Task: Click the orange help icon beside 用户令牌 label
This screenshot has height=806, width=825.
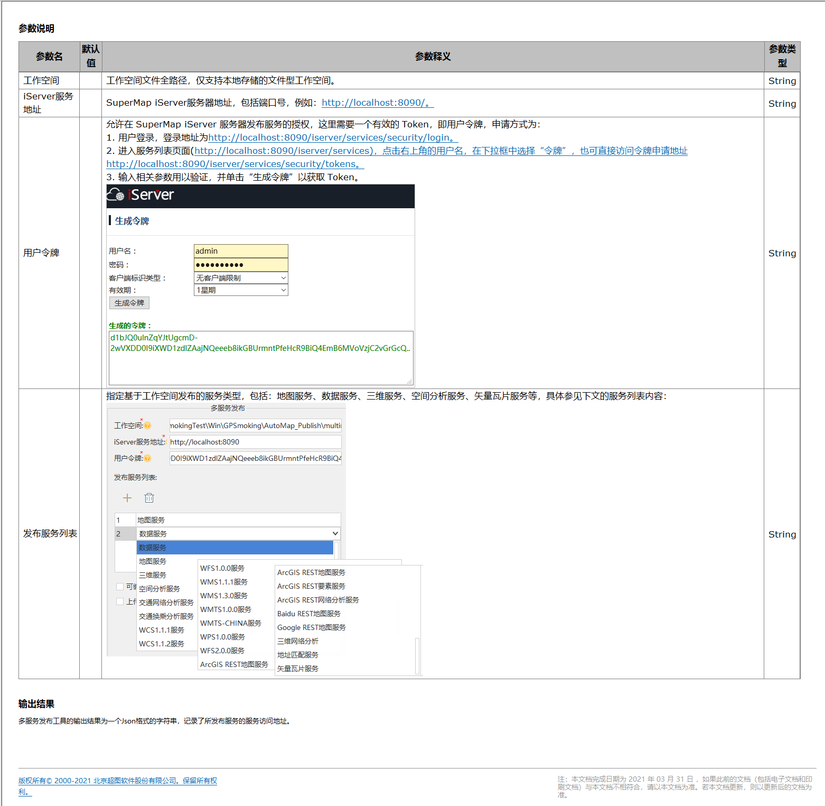Action: tap(147, 458)
